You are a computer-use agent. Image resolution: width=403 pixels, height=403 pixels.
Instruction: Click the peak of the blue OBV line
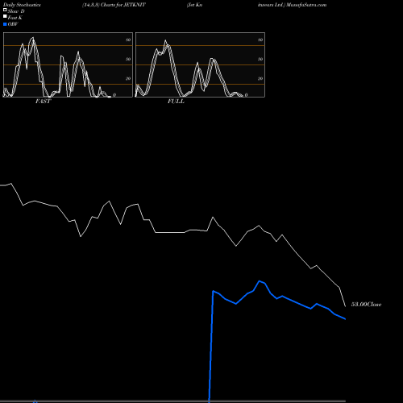tap(260, 281)
